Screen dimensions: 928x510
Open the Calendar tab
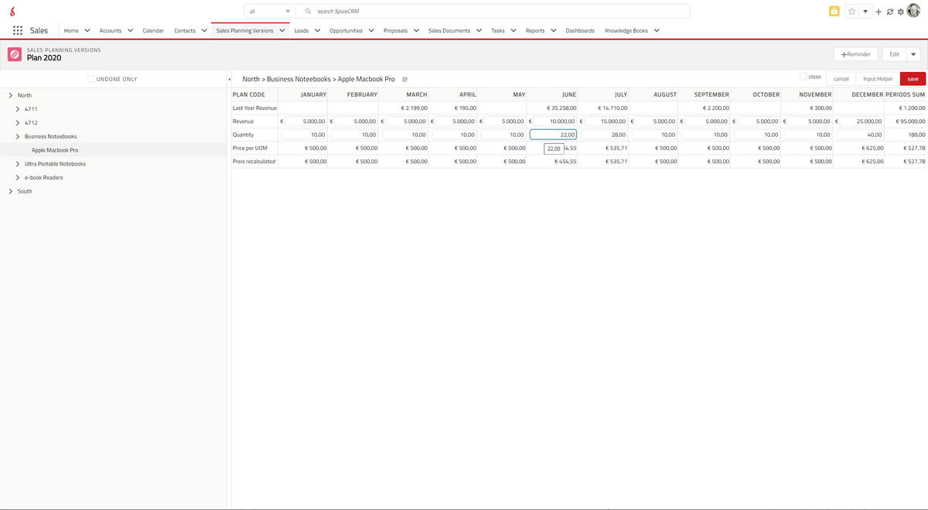(153, 31)
